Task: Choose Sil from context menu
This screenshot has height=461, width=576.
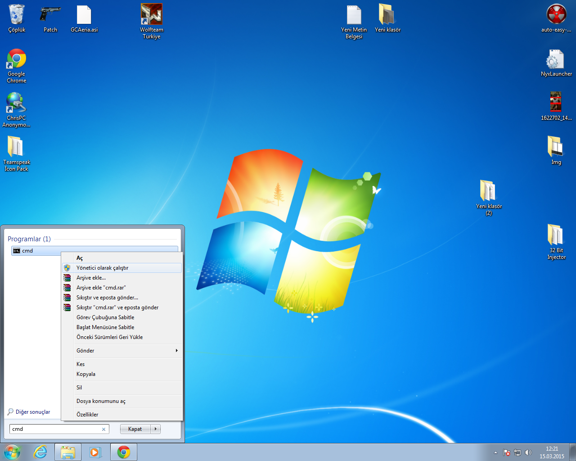Action: point(122,388)
